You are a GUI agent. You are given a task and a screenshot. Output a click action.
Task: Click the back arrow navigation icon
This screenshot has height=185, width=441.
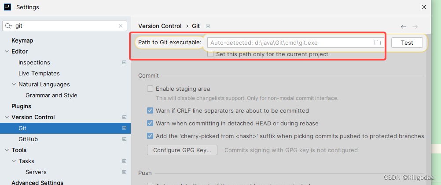coord(404,27)
